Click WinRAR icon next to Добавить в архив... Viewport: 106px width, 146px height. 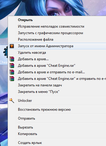[x=12, y=59]
